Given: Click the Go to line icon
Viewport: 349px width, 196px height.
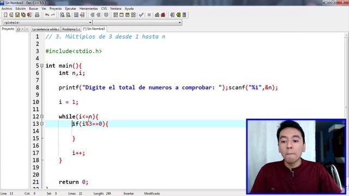Looking at the screenshot, I should point(82,15).
